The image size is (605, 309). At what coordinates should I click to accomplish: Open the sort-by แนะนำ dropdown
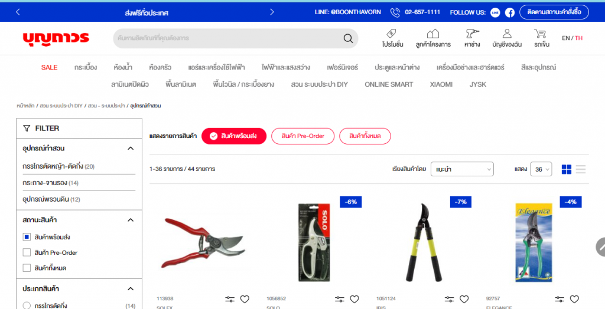click(x=461, y=169)
